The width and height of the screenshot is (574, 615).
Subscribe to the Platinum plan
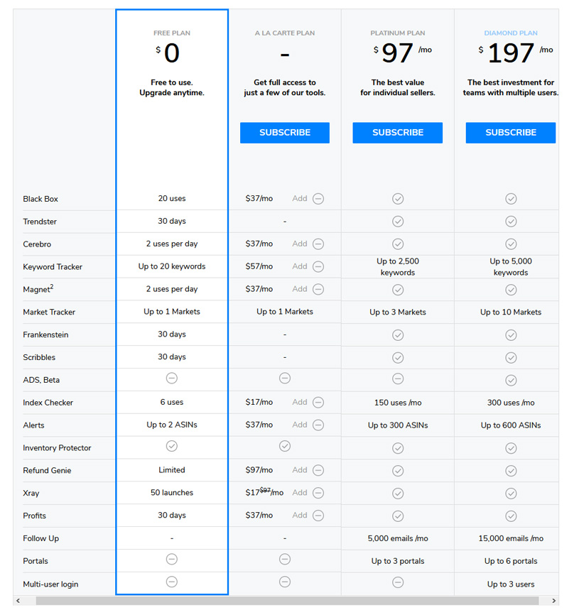point(398,133)
